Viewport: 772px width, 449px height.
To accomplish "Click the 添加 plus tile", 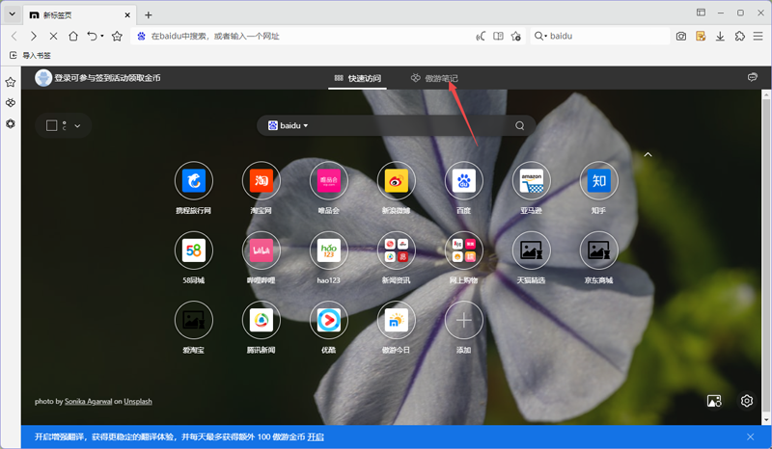I will click(x=463, y=321).
